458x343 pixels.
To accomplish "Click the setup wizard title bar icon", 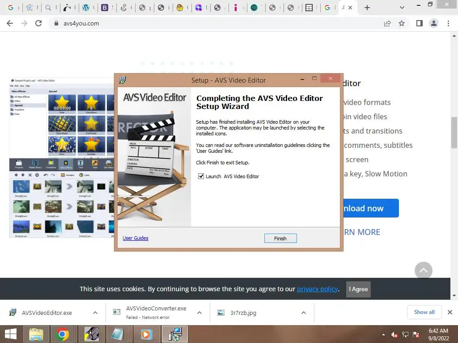I will tap(123, 80).
